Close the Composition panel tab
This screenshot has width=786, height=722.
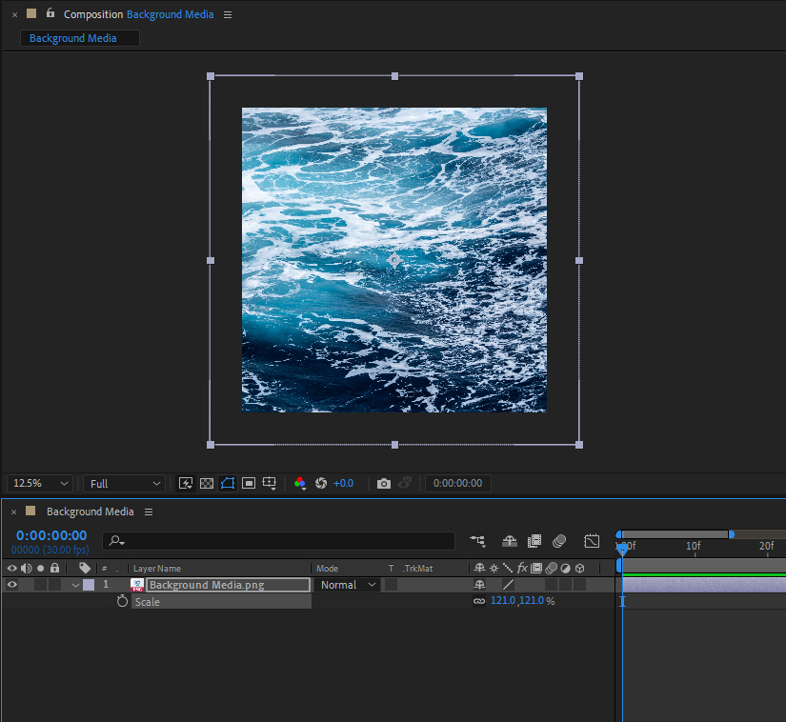(14, 15)
